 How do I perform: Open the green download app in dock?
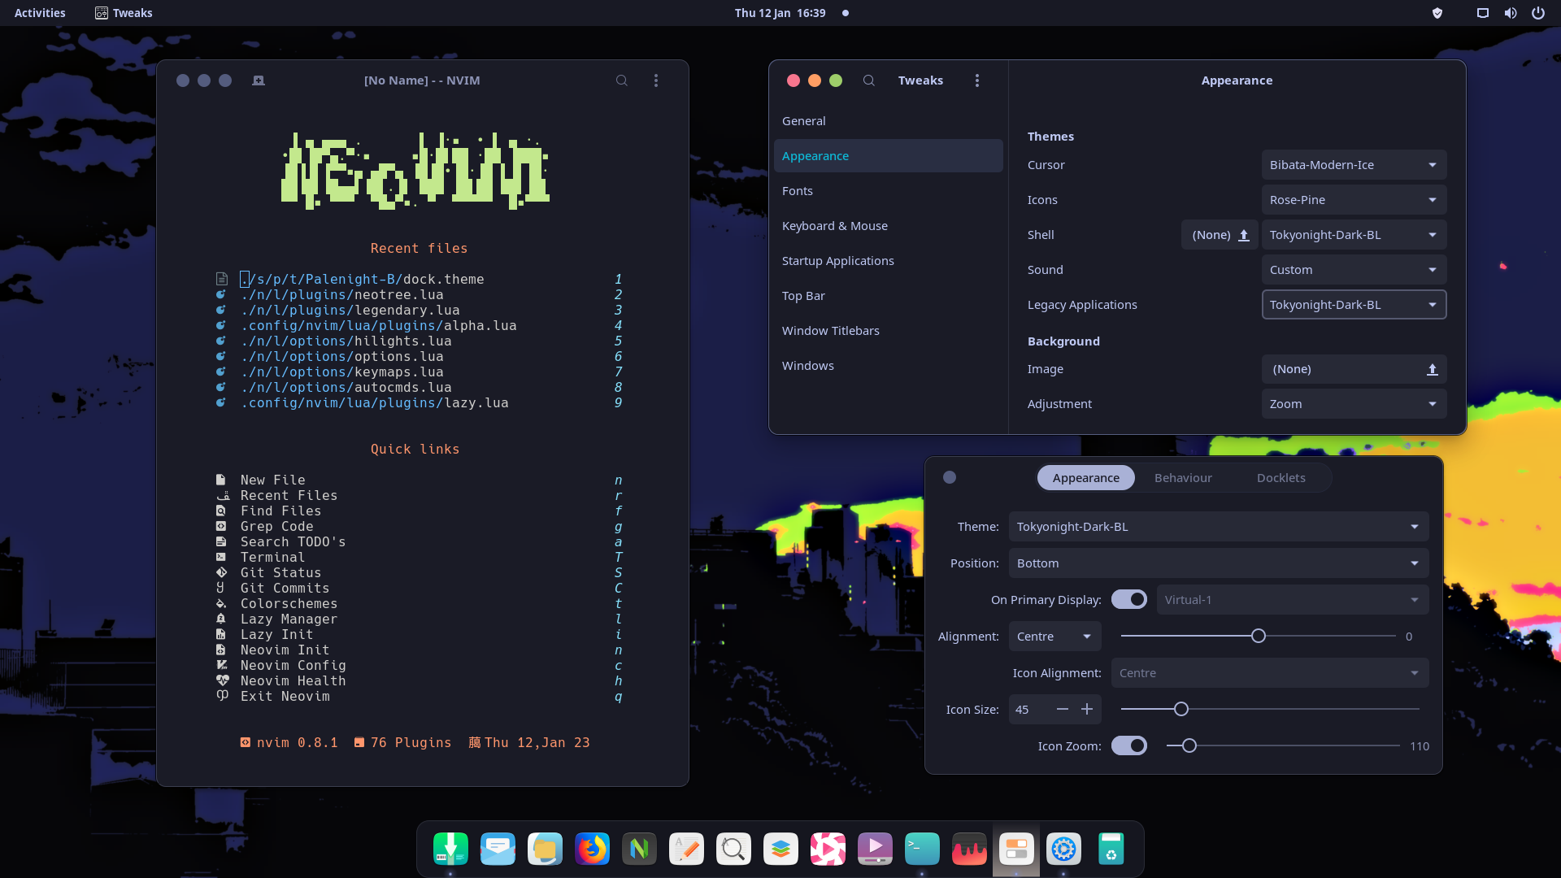pyautogui.click(x=450, y=850)
